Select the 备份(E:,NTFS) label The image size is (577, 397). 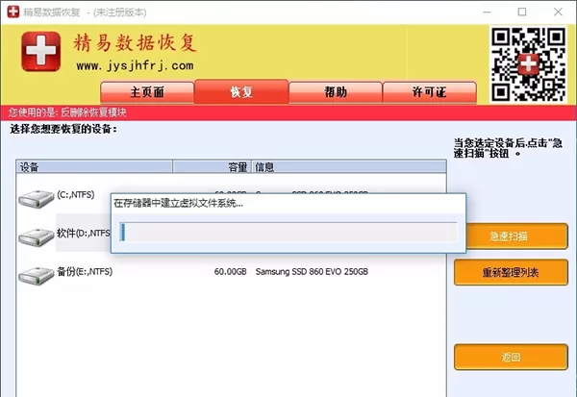tap(85, 271)
